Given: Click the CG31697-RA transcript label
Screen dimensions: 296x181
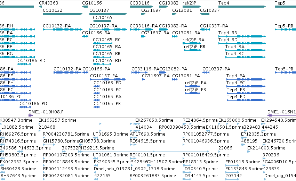Looking at the screenshot, I should pos(155,33).
